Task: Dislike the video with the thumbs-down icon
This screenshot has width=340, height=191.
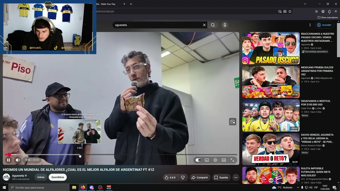Action: click(183, 177)
